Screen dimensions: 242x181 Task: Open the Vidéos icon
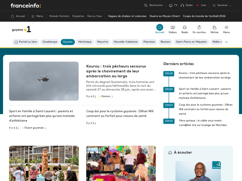click(173, 27)
